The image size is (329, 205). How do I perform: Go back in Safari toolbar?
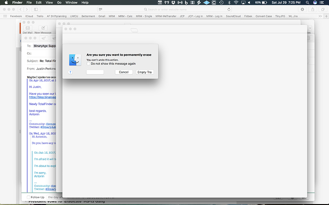21,10
